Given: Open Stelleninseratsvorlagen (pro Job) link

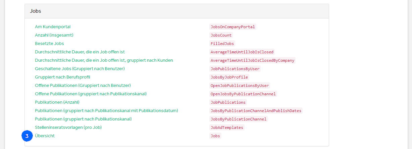Looking at the screenshot, I should 68,128.
